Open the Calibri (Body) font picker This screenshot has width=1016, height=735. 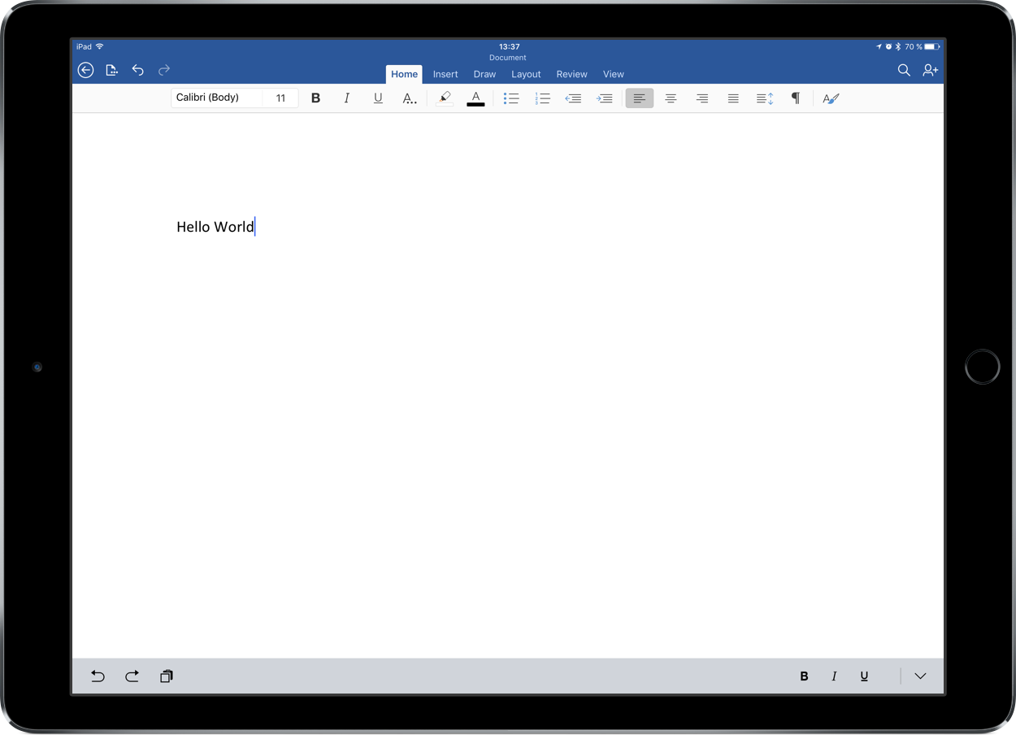pos(216,98)
